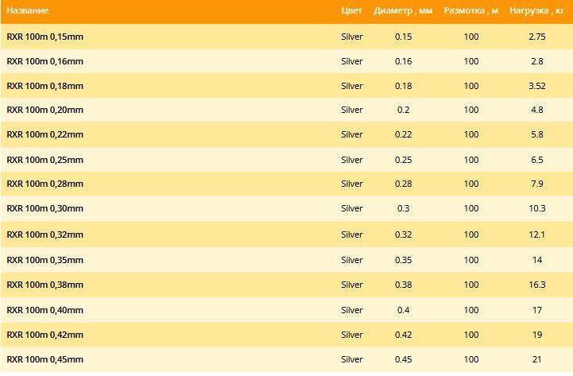Viewport: 573px width, 376px height.
Task: Click the load value 6.5
Action: [x=536, y=160]
